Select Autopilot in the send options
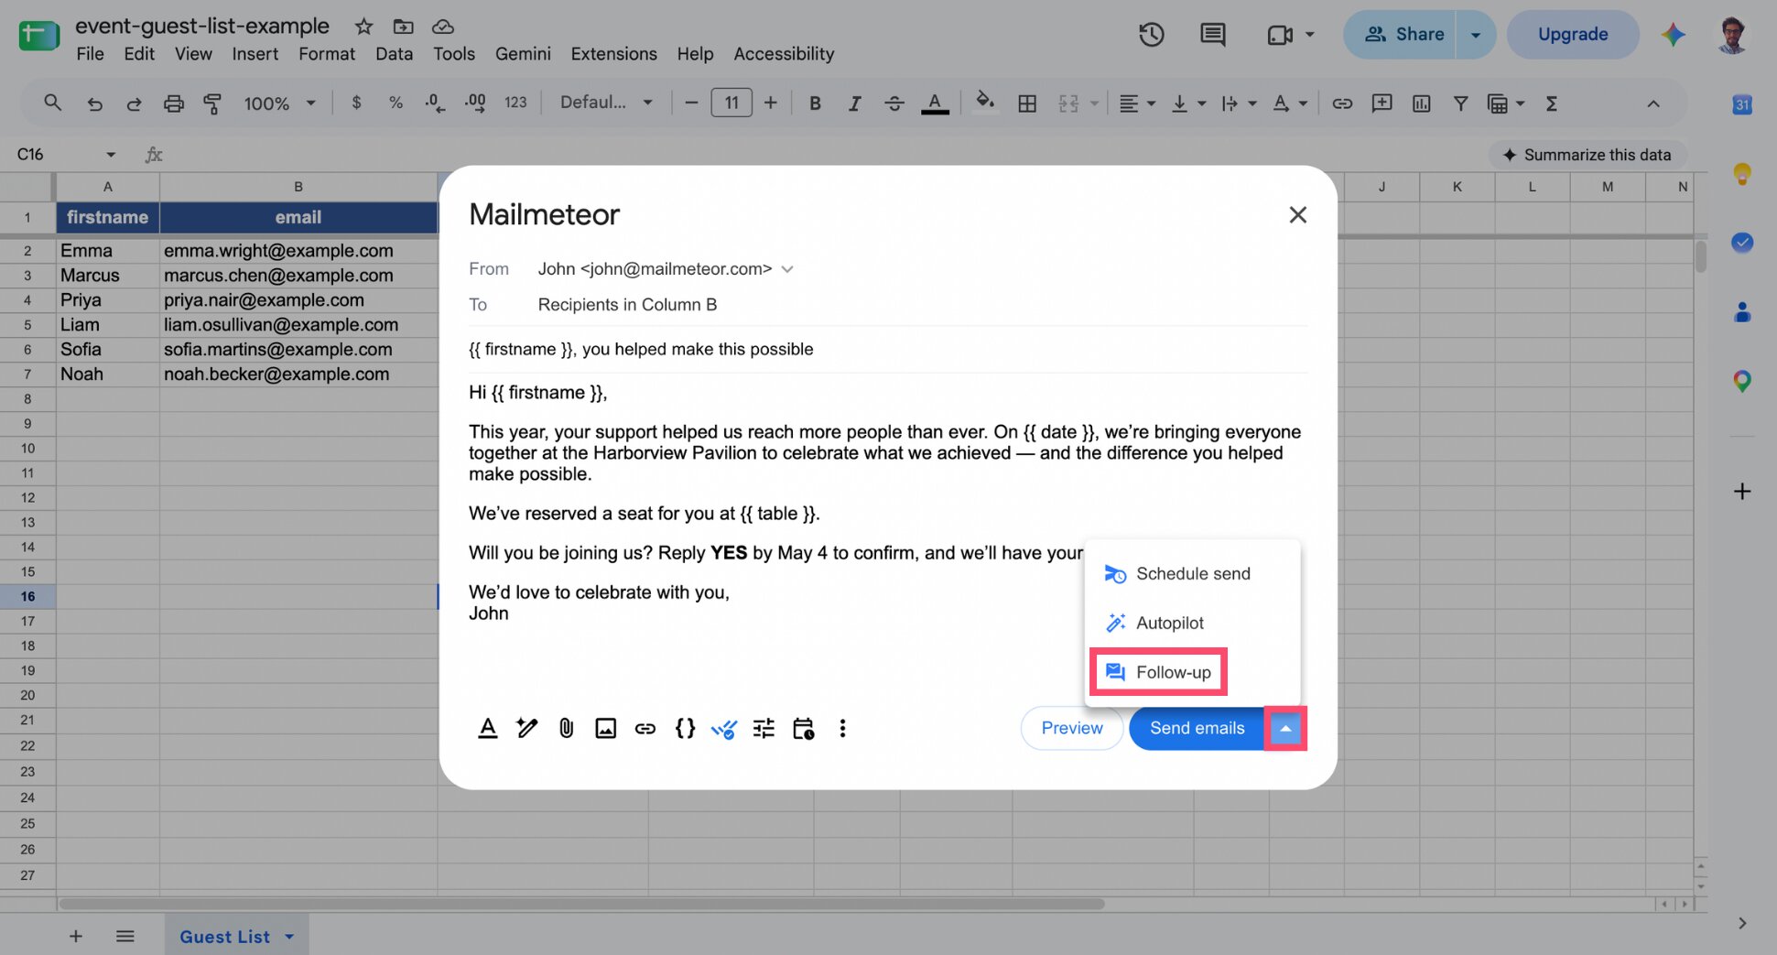The width and height of the screenshot is (1777, 955). click(1155, 623)
